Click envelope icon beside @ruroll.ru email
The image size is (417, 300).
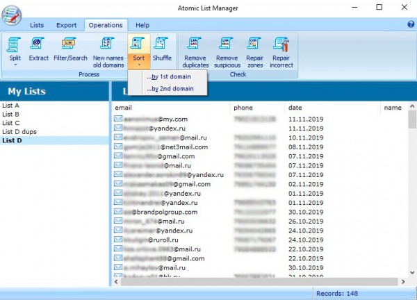coord(118,240)
